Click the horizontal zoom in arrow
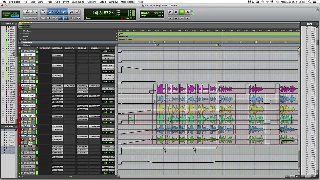The width and height of the screenshot is (320, 180). 36,12
